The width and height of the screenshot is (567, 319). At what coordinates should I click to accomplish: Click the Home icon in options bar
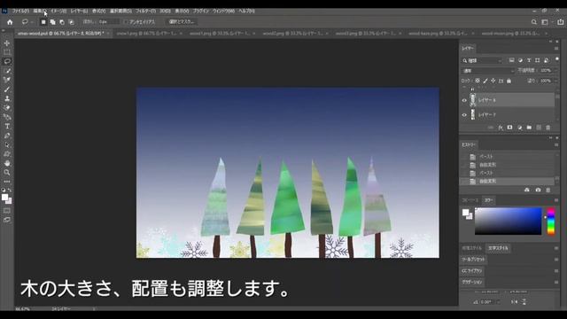click(10, 22)
